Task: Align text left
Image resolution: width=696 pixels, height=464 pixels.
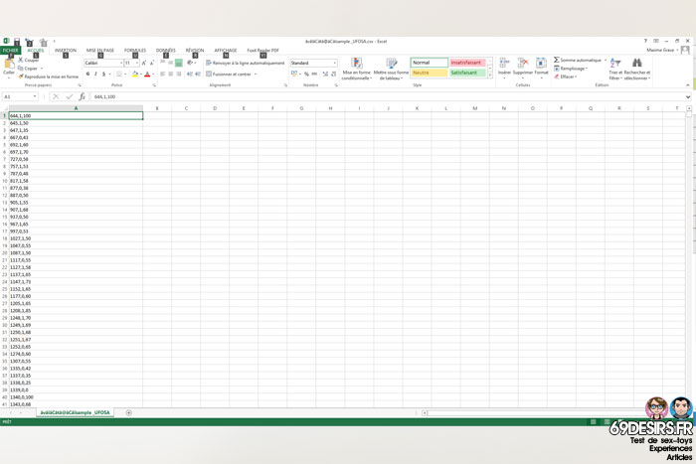Action: 162,75
